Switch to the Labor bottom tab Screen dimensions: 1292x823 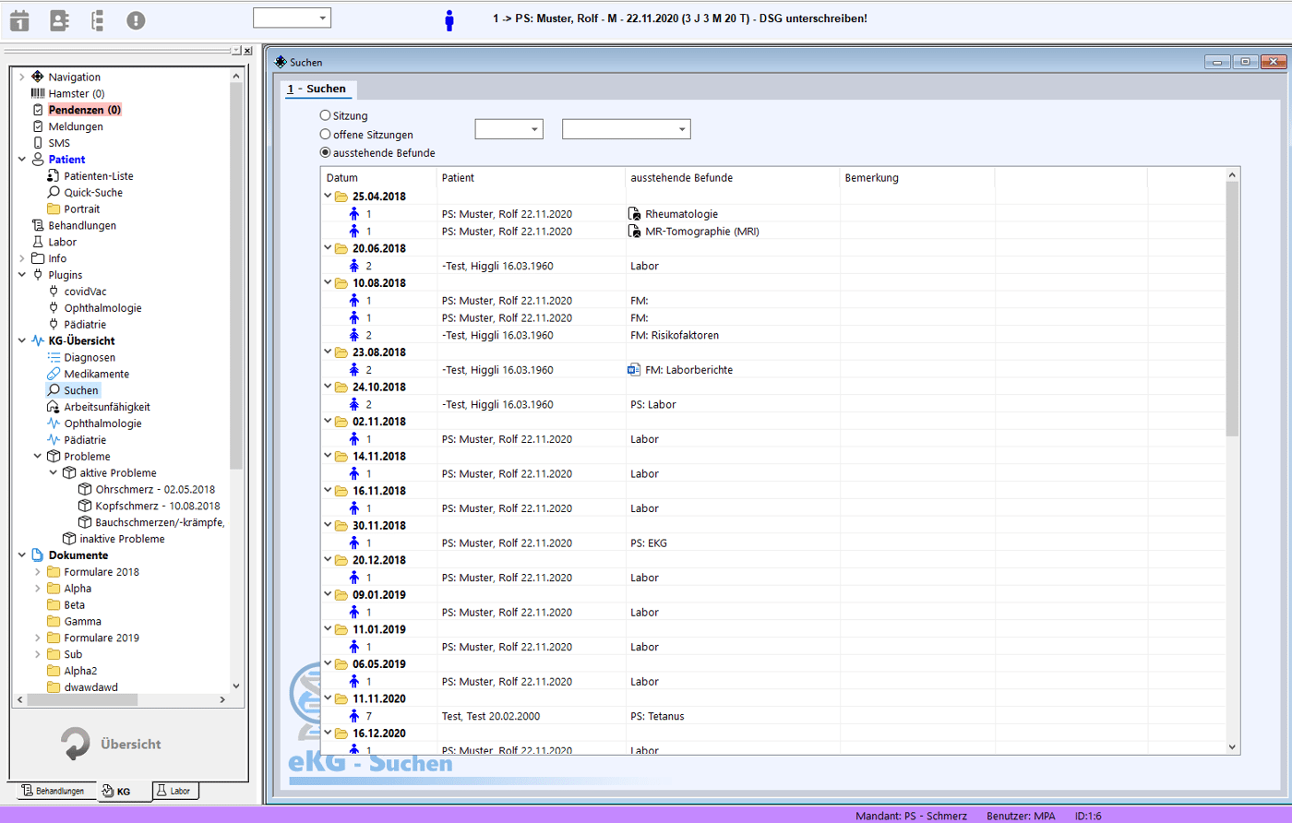point(173,791)
